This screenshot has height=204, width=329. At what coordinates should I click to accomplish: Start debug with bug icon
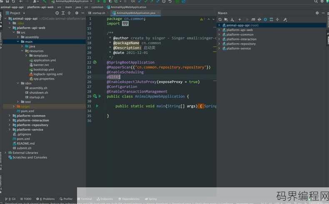point(105,1)
